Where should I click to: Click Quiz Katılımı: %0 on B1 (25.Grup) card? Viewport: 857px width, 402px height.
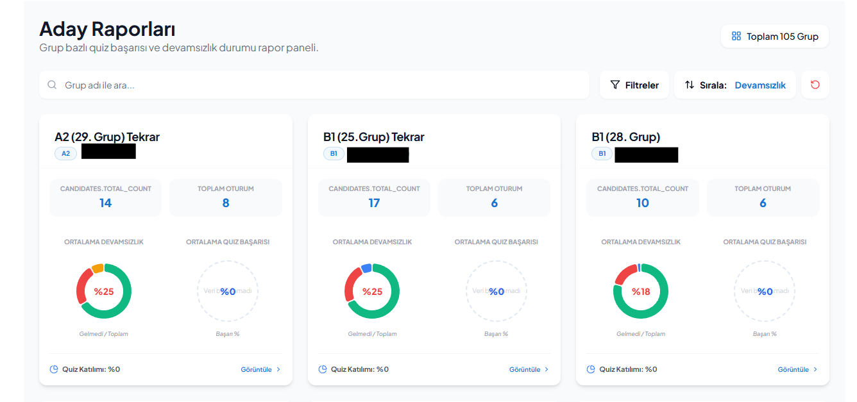(x=360, y=369)
